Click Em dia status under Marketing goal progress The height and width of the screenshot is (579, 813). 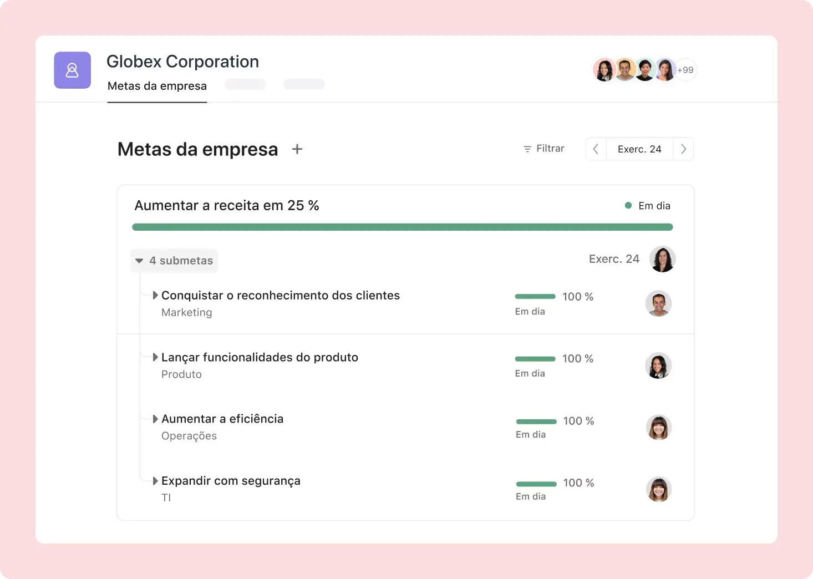click(x=530, y=312)
